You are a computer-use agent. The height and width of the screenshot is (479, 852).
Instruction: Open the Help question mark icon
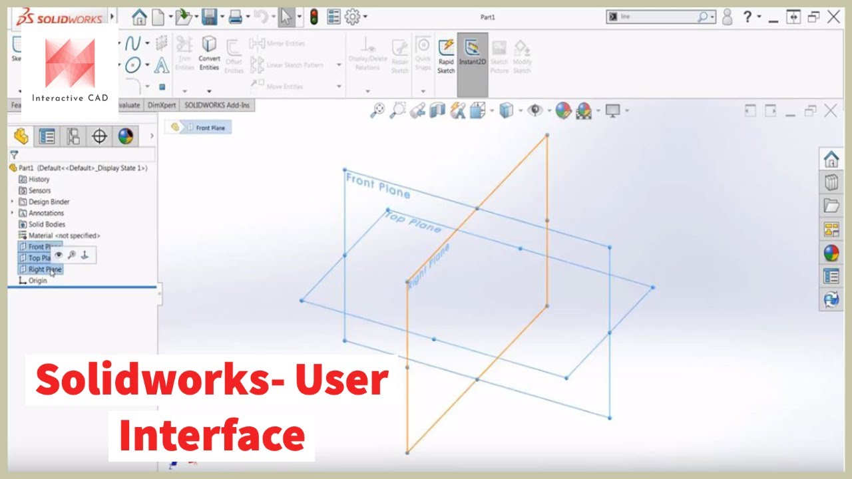747,17
